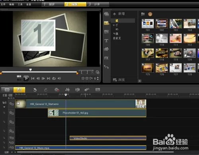199x155 pixels.
Task: Open Record/Capture option reel icon
Action: 57,90
